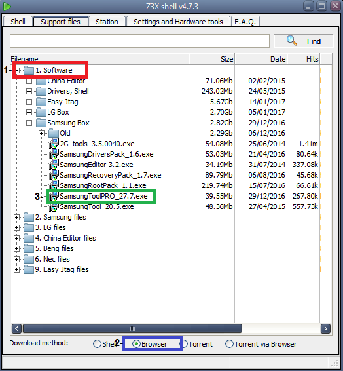Viewport: 343px width, 371px height.
Task: Expand the 2. Samsung files folder
Action: pyautogui.click(x=16, y=217)
